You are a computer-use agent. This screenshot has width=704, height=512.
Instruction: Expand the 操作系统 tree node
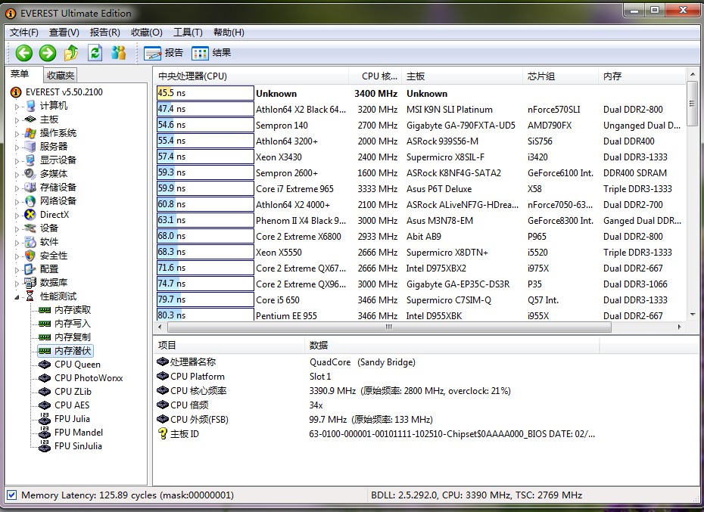point(17,134)
